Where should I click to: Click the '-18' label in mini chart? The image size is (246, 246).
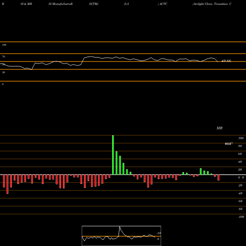159,233
